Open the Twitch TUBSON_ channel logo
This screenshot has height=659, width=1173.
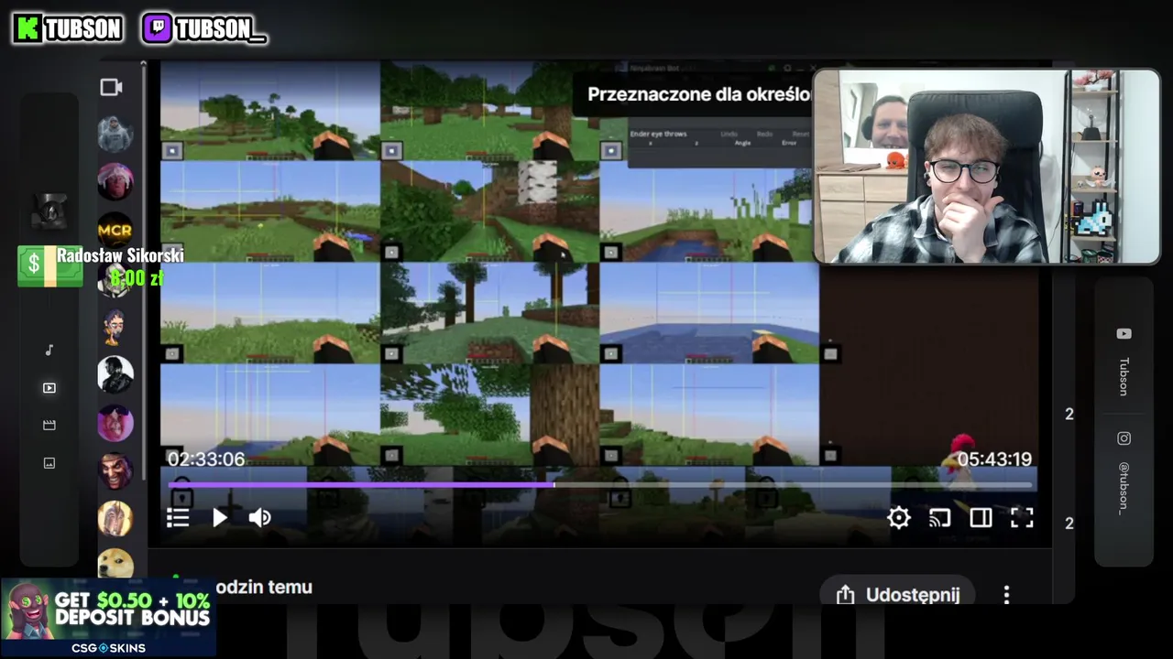[x=204, y=29]
